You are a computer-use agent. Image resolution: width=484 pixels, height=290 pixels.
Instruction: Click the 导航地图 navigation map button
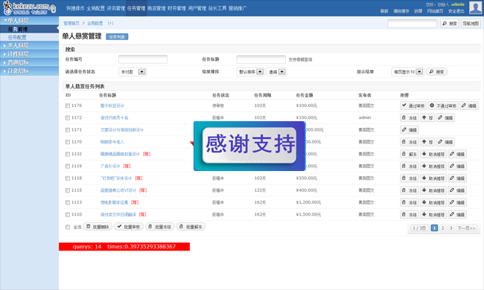[471, 23]
